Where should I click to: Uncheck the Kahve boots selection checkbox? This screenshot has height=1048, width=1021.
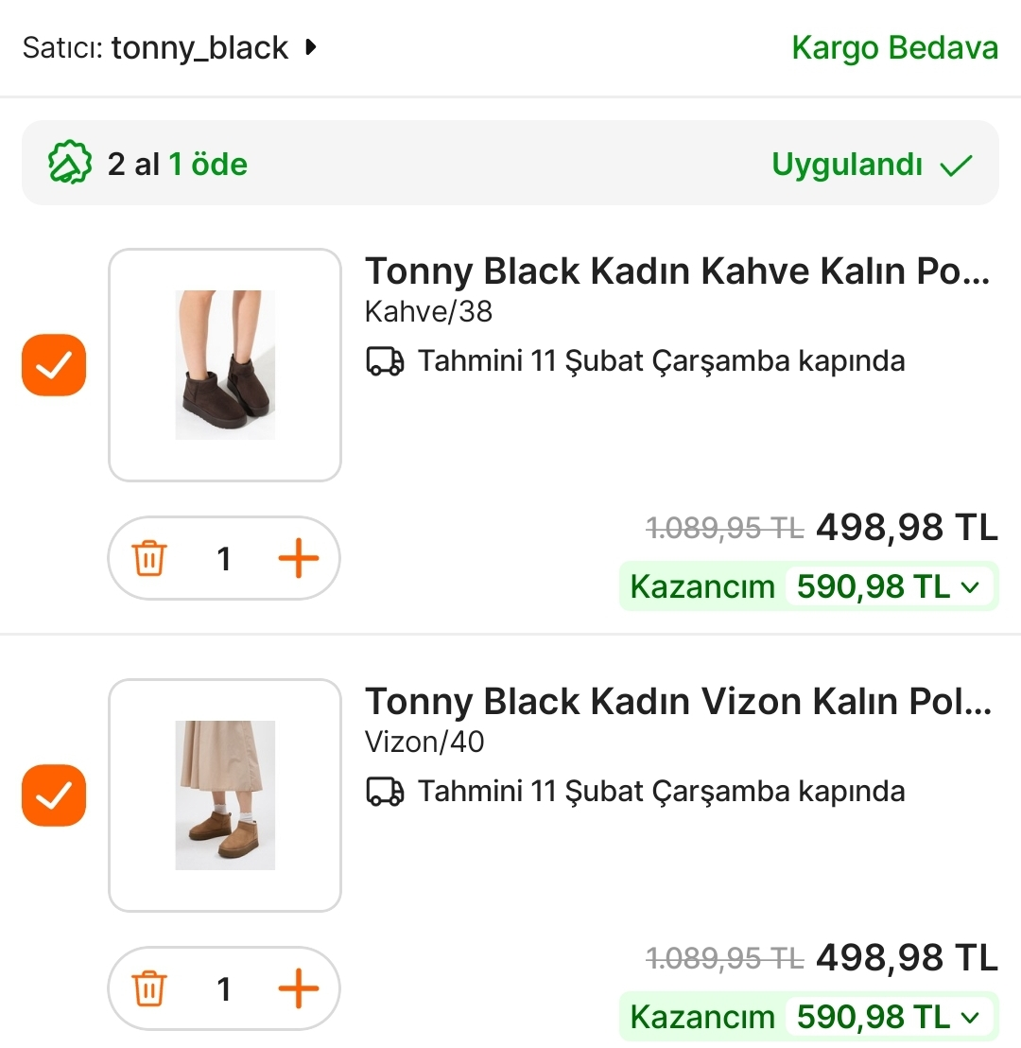[54, 365]
